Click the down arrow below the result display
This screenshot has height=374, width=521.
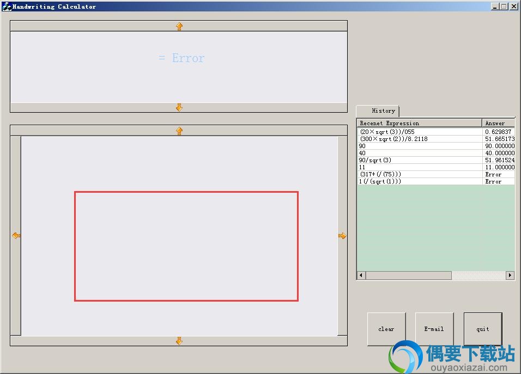tap(179, 108)
